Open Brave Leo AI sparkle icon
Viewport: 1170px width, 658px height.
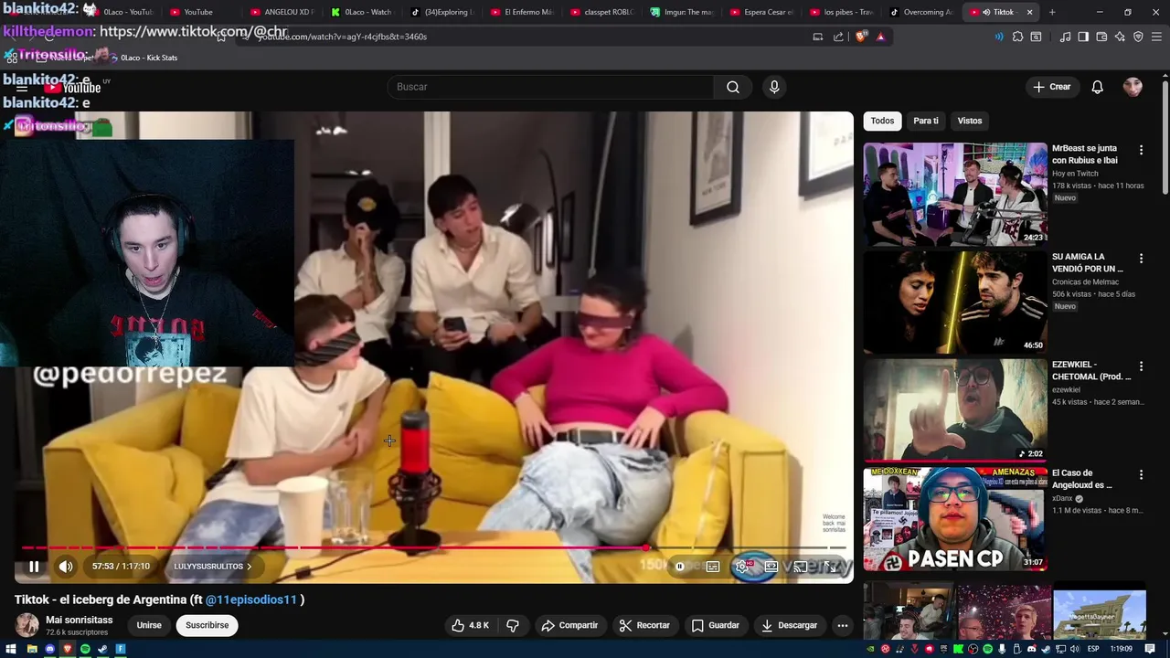pos(1120,37)
